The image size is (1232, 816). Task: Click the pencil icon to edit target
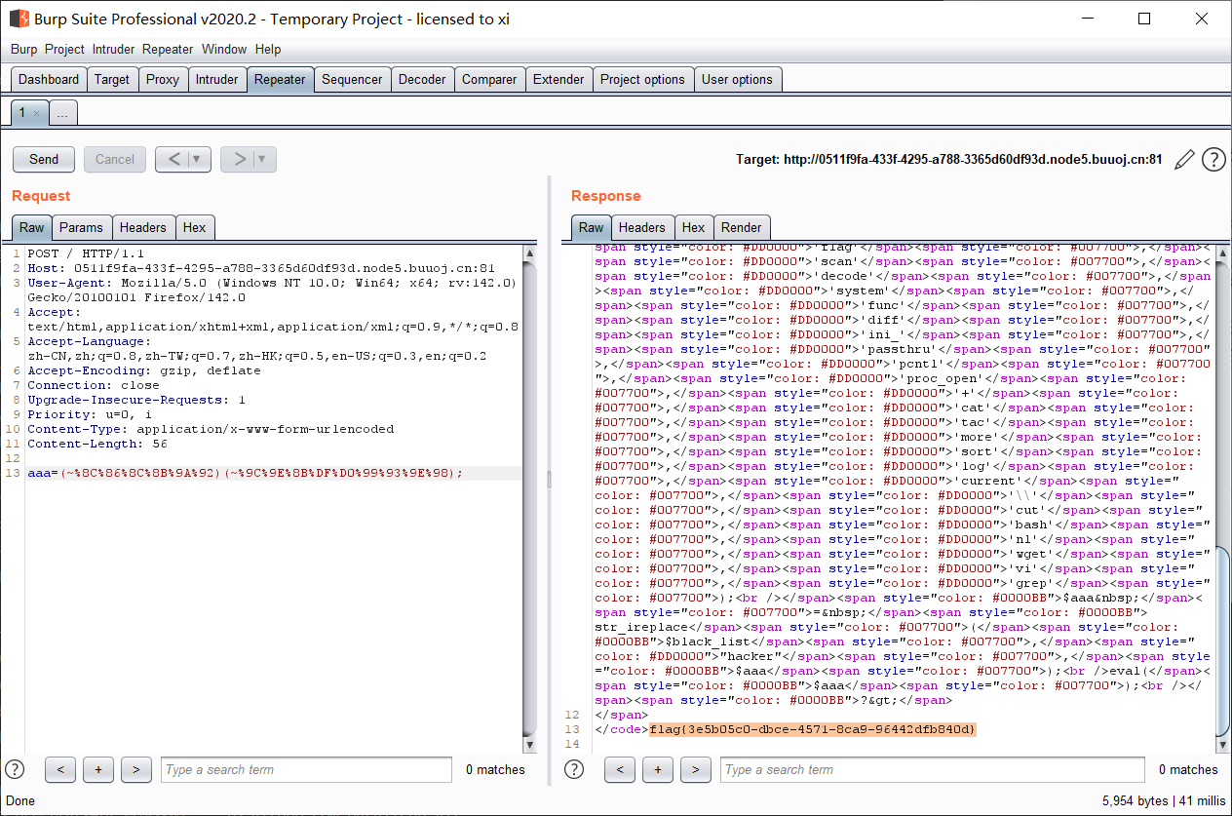(x=1184, y=160)
